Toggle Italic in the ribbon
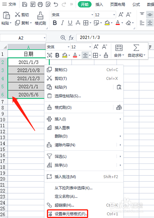This screenshot has width=154, height=218. click(x=62, y=23)
